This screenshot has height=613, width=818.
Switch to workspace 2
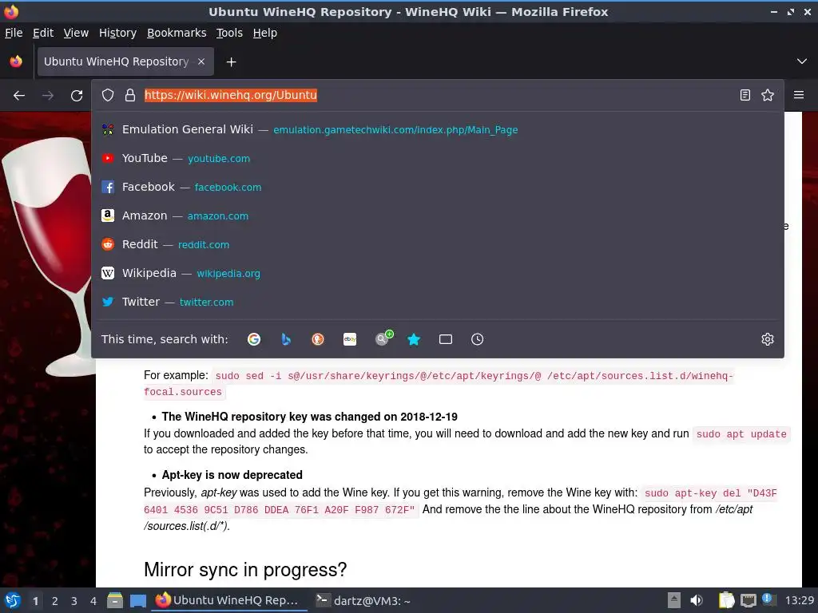point(55,601)
